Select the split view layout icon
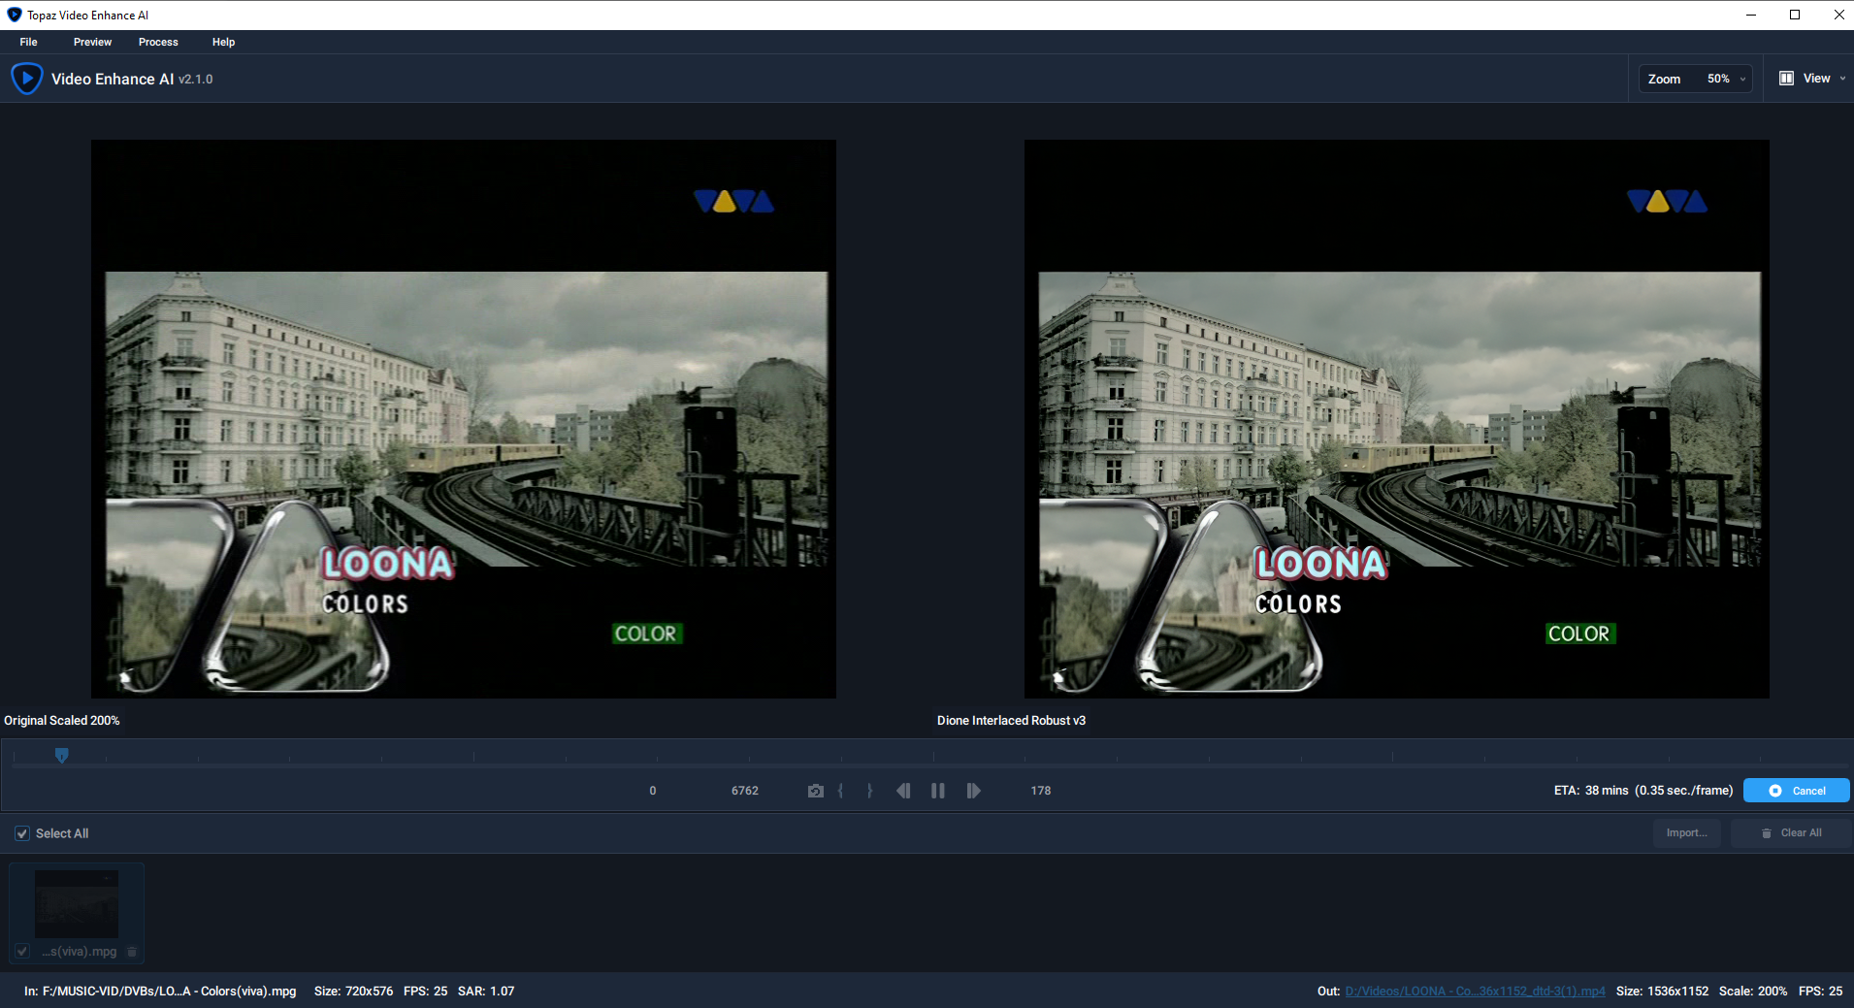Viewport: 1854px width, 1008px height. (1788, 78)
